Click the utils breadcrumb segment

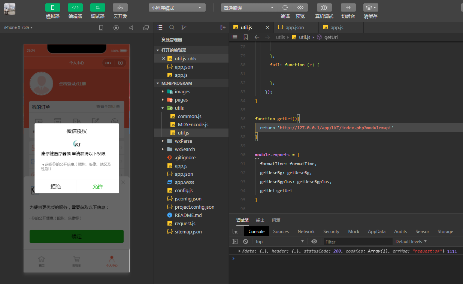281,37
